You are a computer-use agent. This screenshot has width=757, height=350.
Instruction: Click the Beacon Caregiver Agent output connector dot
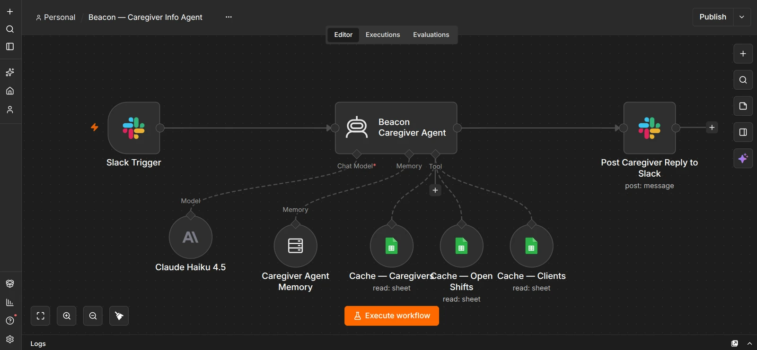tap(458, 128)
